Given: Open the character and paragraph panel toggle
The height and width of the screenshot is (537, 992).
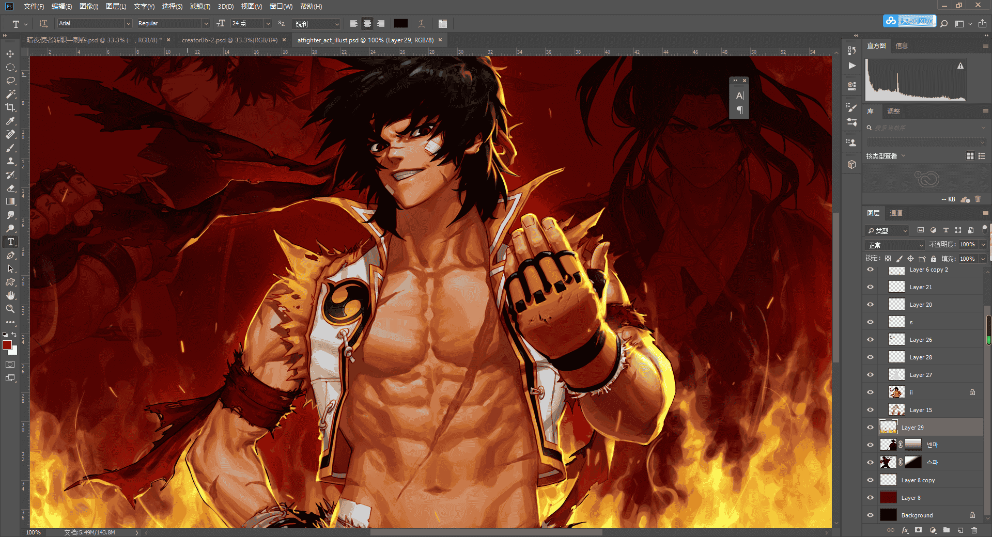Looking at the screenshot, I should point(443,24).
